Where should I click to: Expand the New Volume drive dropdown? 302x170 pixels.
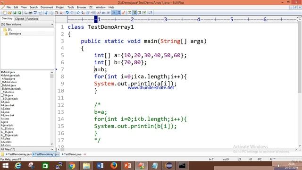52,25
